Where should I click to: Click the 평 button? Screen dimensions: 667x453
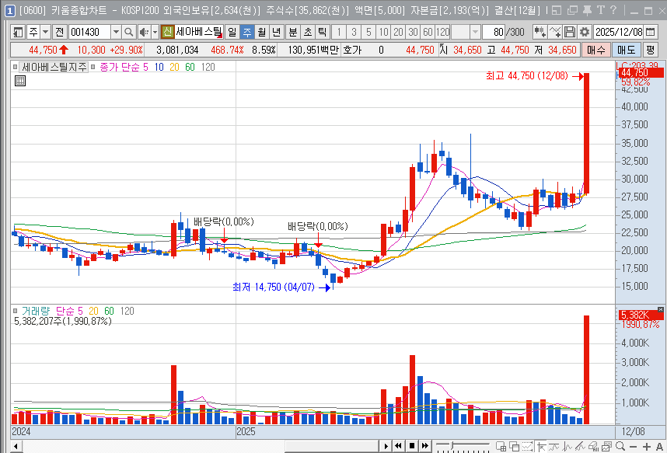[650, 50]
